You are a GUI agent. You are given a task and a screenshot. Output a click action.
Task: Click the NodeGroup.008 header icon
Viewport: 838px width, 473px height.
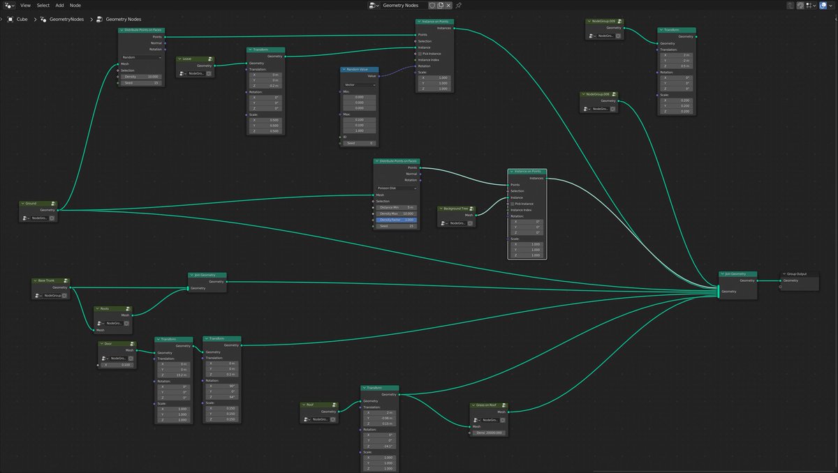click(x=614, y=94)
